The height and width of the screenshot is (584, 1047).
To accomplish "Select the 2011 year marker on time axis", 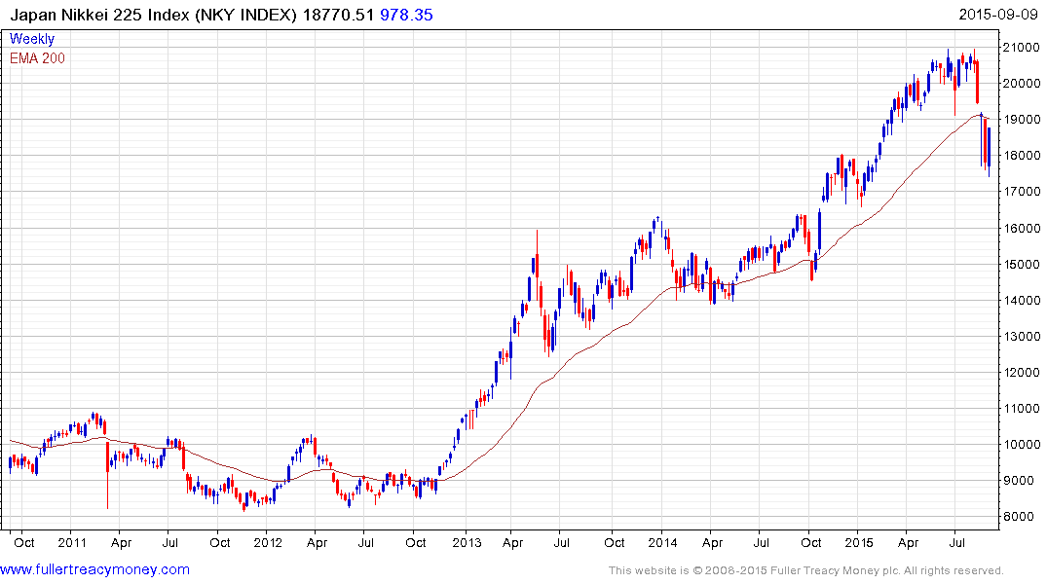I will tap(72, 541).
